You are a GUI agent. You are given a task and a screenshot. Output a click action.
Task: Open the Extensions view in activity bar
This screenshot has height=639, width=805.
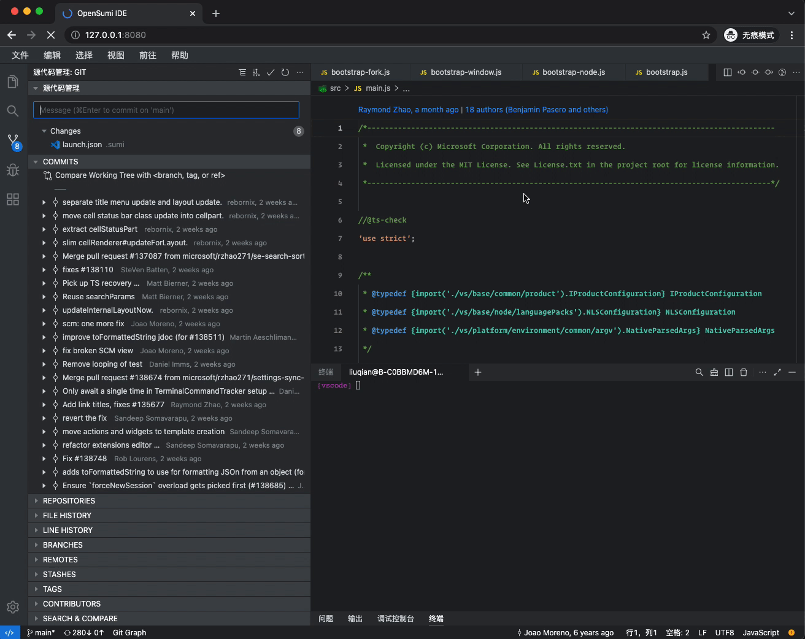click(13, 199)
